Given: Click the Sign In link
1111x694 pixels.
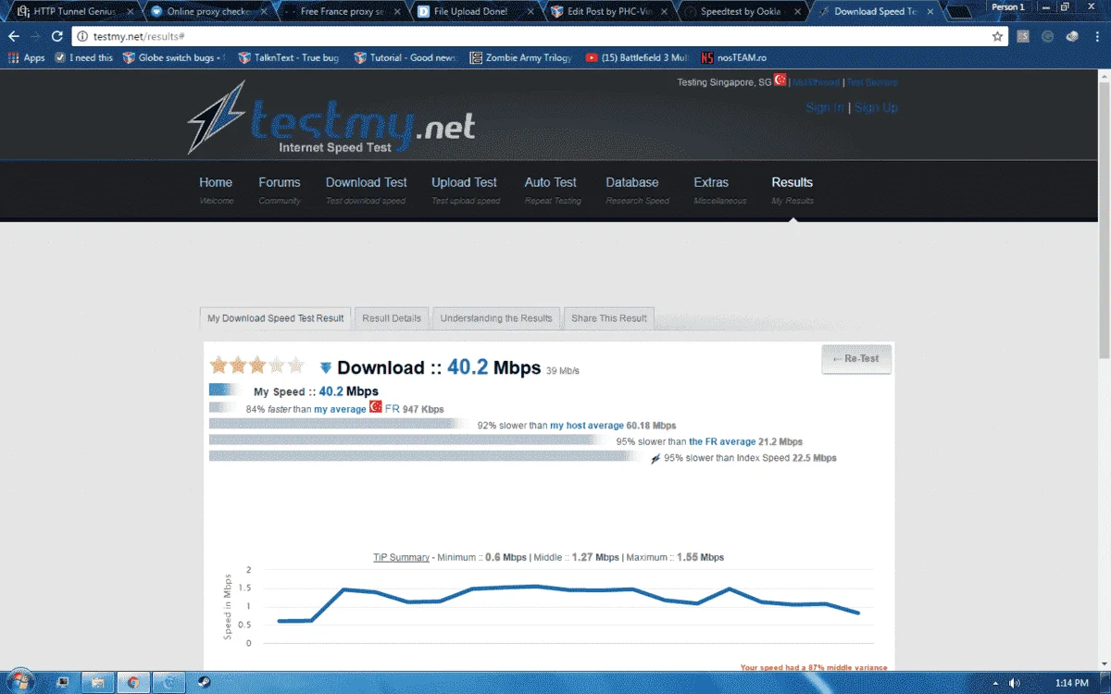Looking at the screenshot, I should (x=825, y=107).
